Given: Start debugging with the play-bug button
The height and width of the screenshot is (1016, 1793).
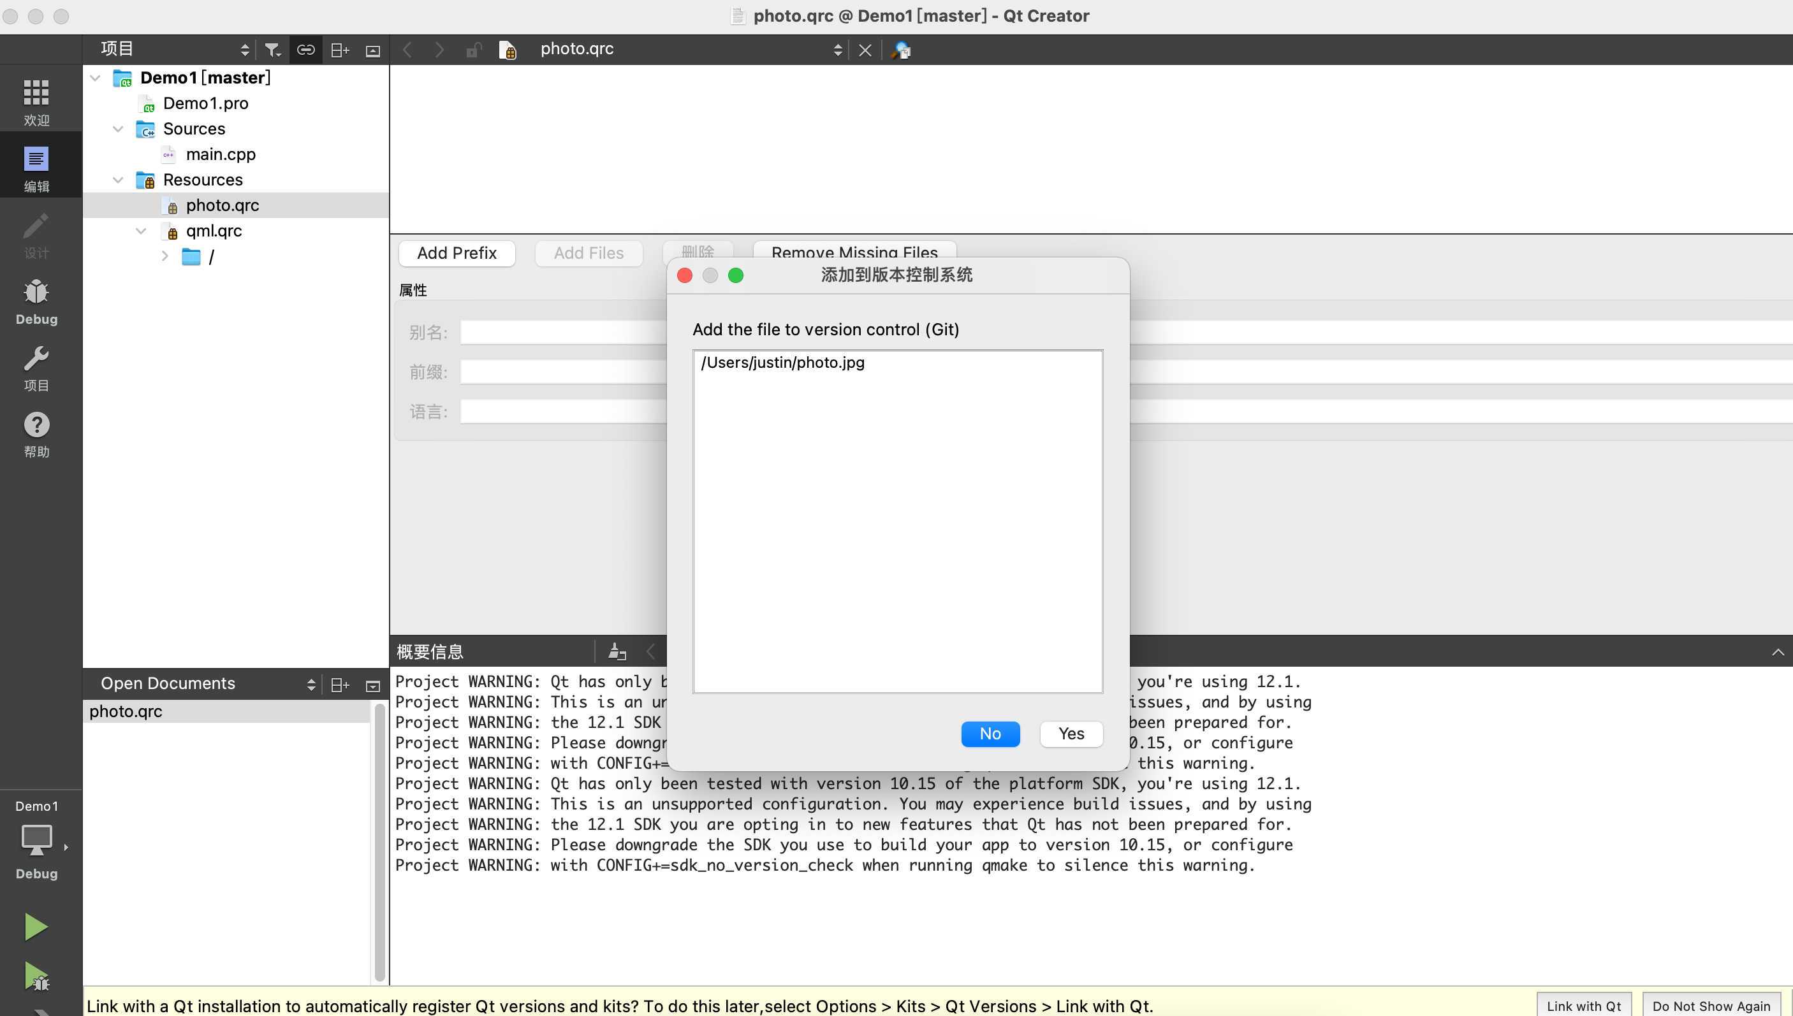Looking at the screenshot, I should [36, 976].
